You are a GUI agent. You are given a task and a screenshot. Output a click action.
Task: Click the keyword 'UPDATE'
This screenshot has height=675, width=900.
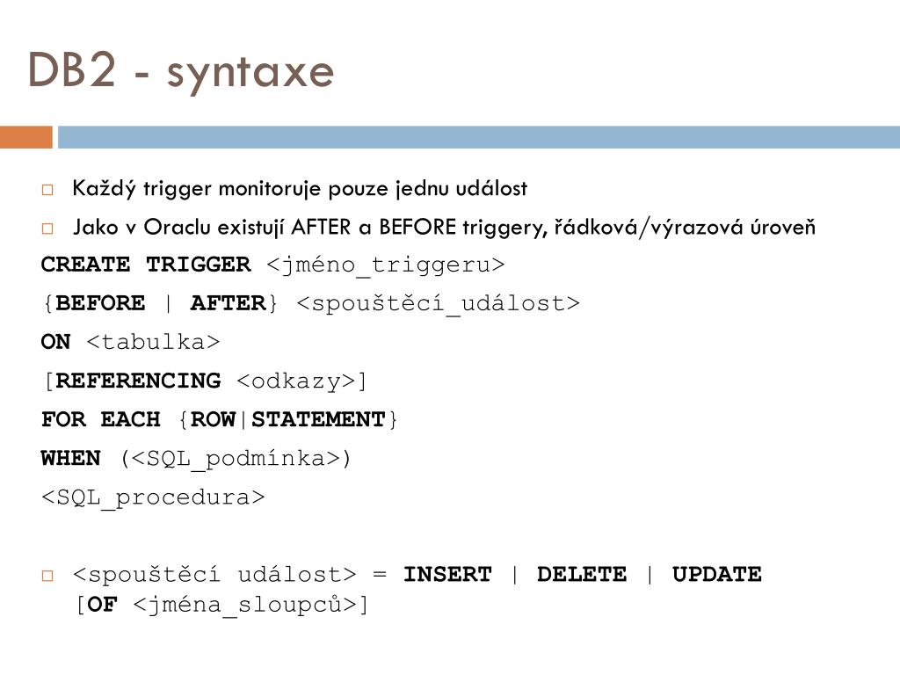coord(717,574)
